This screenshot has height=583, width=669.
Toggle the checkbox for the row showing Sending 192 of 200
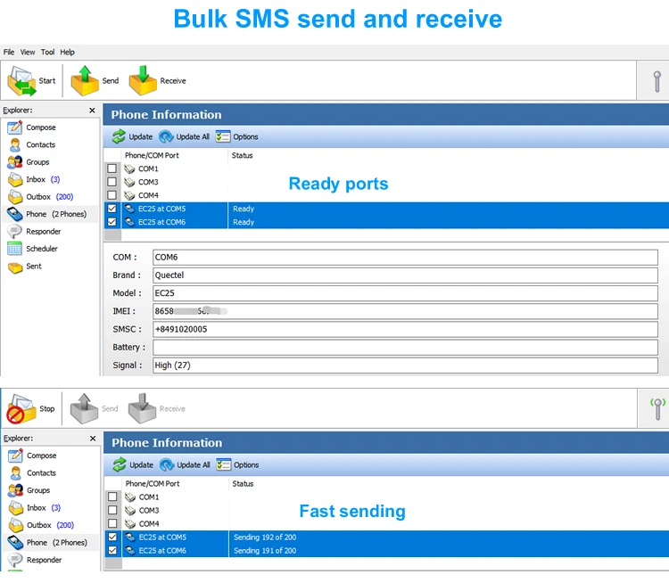(x=112, y=538)
